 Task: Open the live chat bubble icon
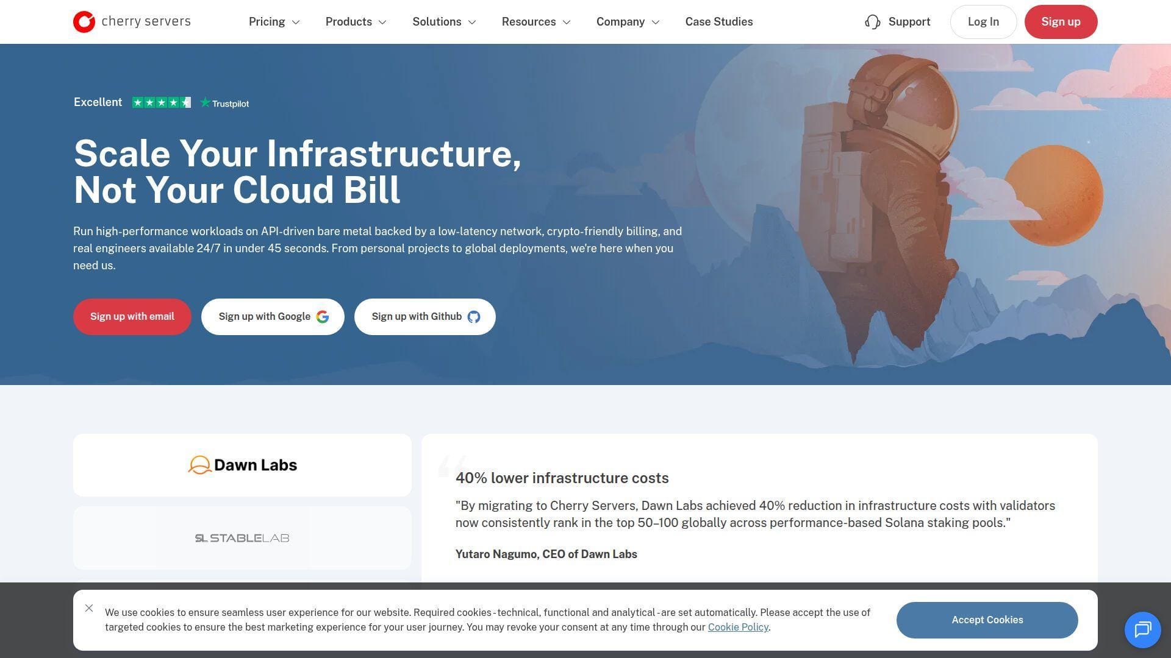click(1142, 629)
